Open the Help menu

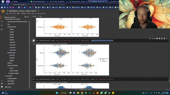point(32,13)
